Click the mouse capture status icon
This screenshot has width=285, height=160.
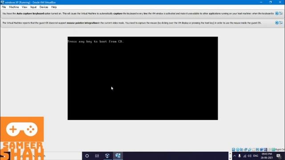point(269,149)
